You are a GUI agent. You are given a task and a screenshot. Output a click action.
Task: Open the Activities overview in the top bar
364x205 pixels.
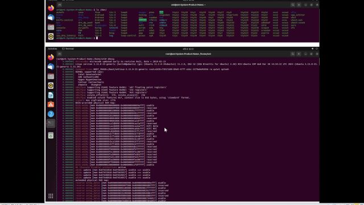pos(52,49)
